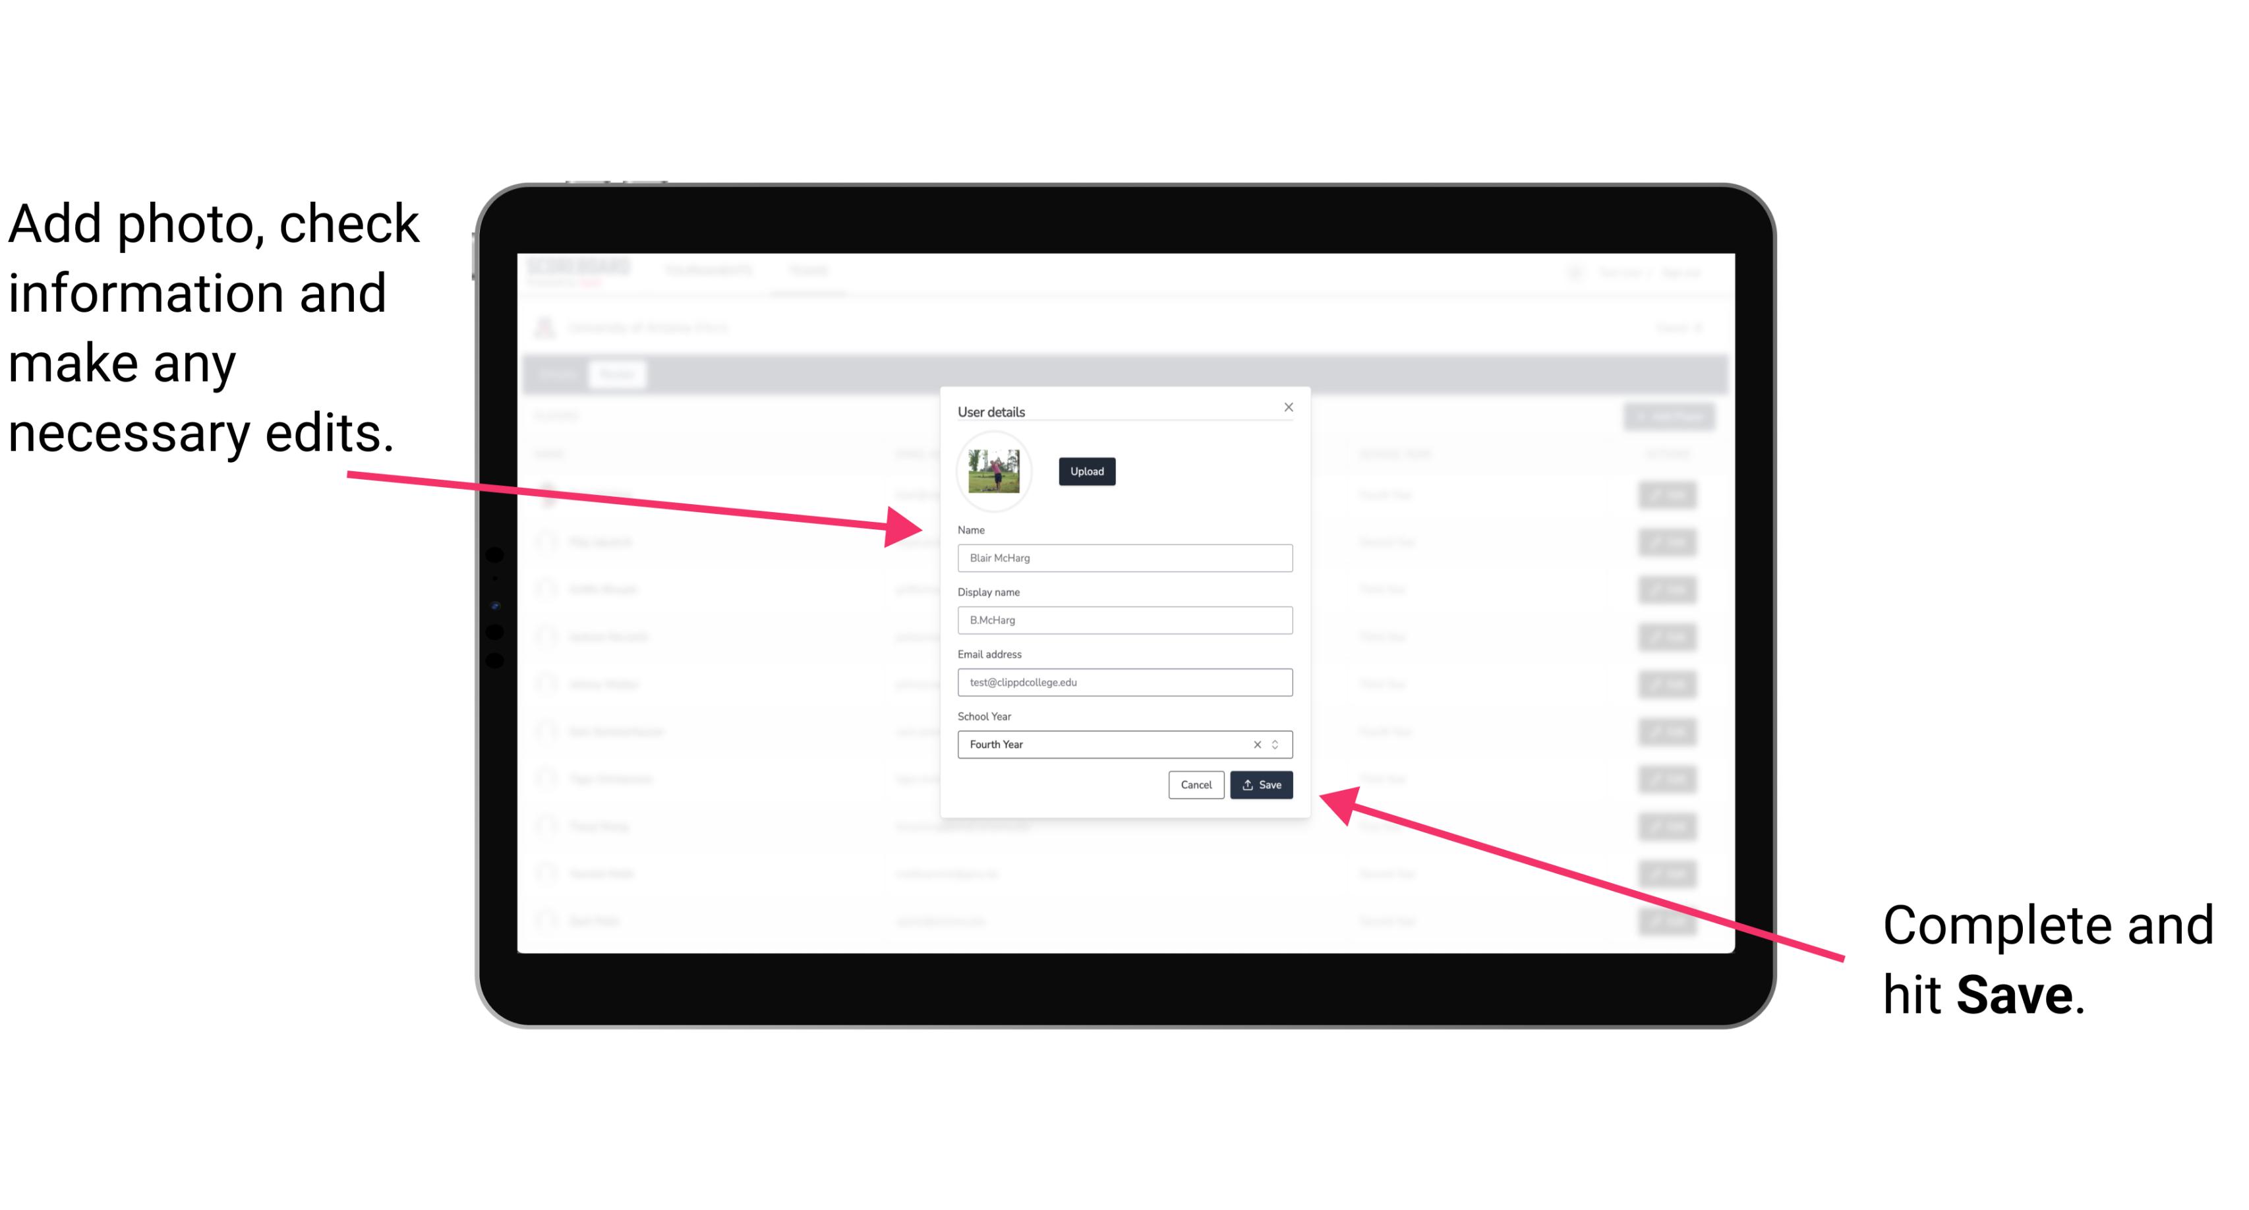Click the X clear icon in School Year field

(1256, 743)
